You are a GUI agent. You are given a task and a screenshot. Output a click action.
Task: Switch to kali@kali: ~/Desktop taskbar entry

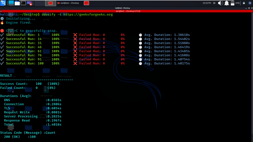point(68,3)
